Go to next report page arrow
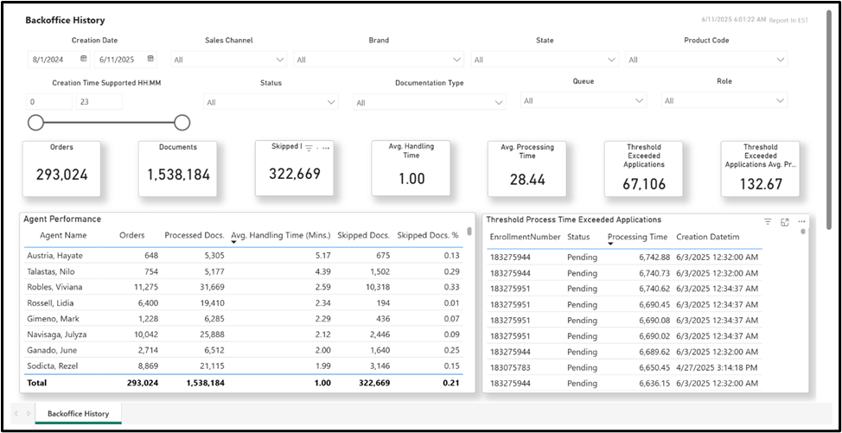This screenshot has width=842, height=433. pyautogui.click(x=29, y=414)
